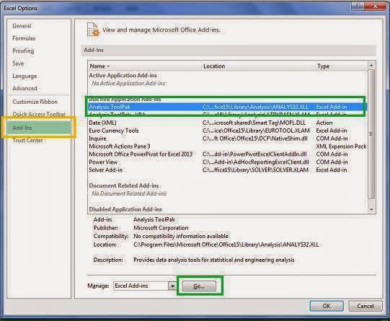Viewport: 390px width, 321px height.
Task: Click the Help question mark button
Action: click(x=358, y=6)
